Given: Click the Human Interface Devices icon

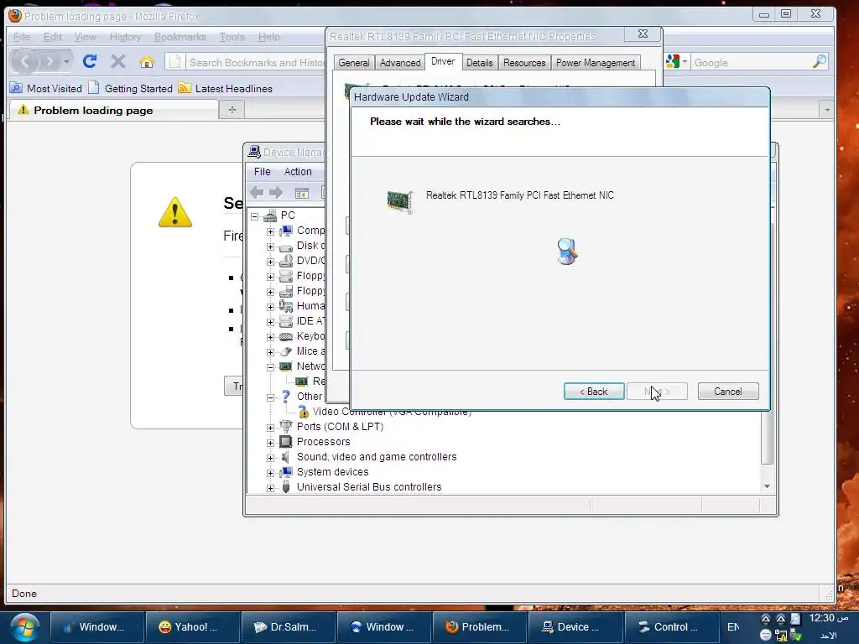Looking at the screenshot, I should click(x=285, y=305).
